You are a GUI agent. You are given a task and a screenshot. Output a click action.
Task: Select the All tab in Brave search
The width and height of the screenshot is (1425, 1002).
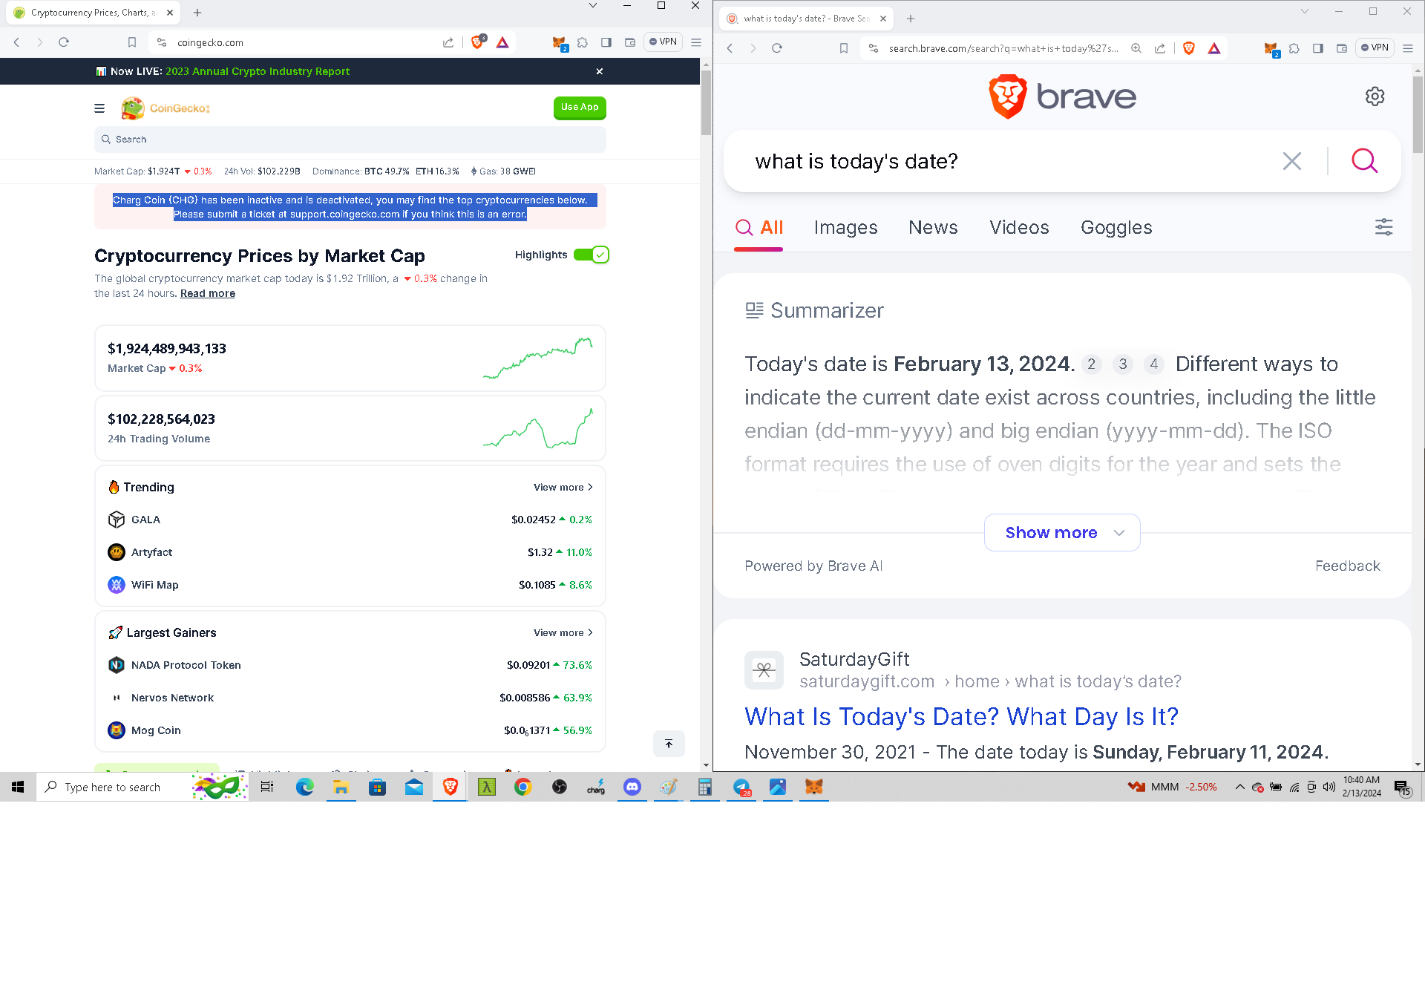[758, 228]
